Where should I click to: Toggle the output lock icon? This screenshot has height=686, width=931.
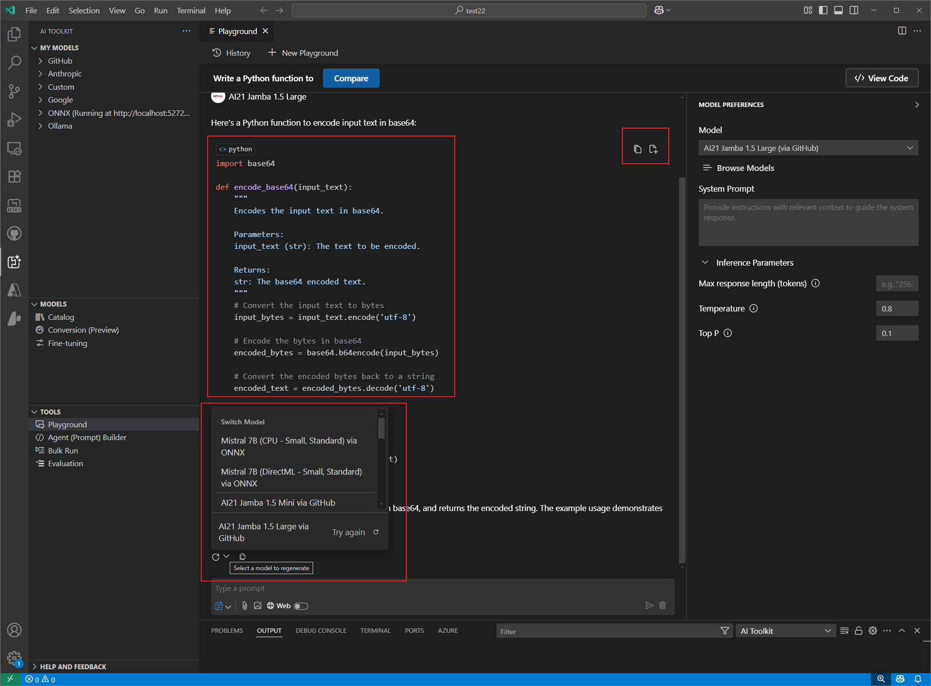[859, 631]
